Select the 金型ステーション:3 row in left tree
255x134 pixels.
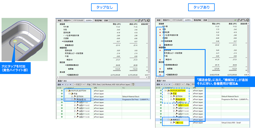84,108
